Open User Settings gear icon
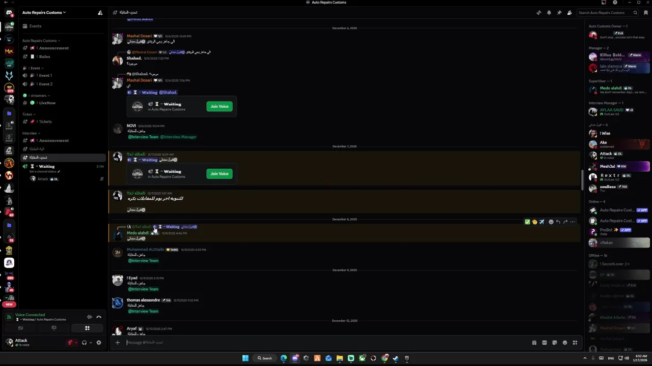This screenshot has height=366, width=652. coord(99,343)
